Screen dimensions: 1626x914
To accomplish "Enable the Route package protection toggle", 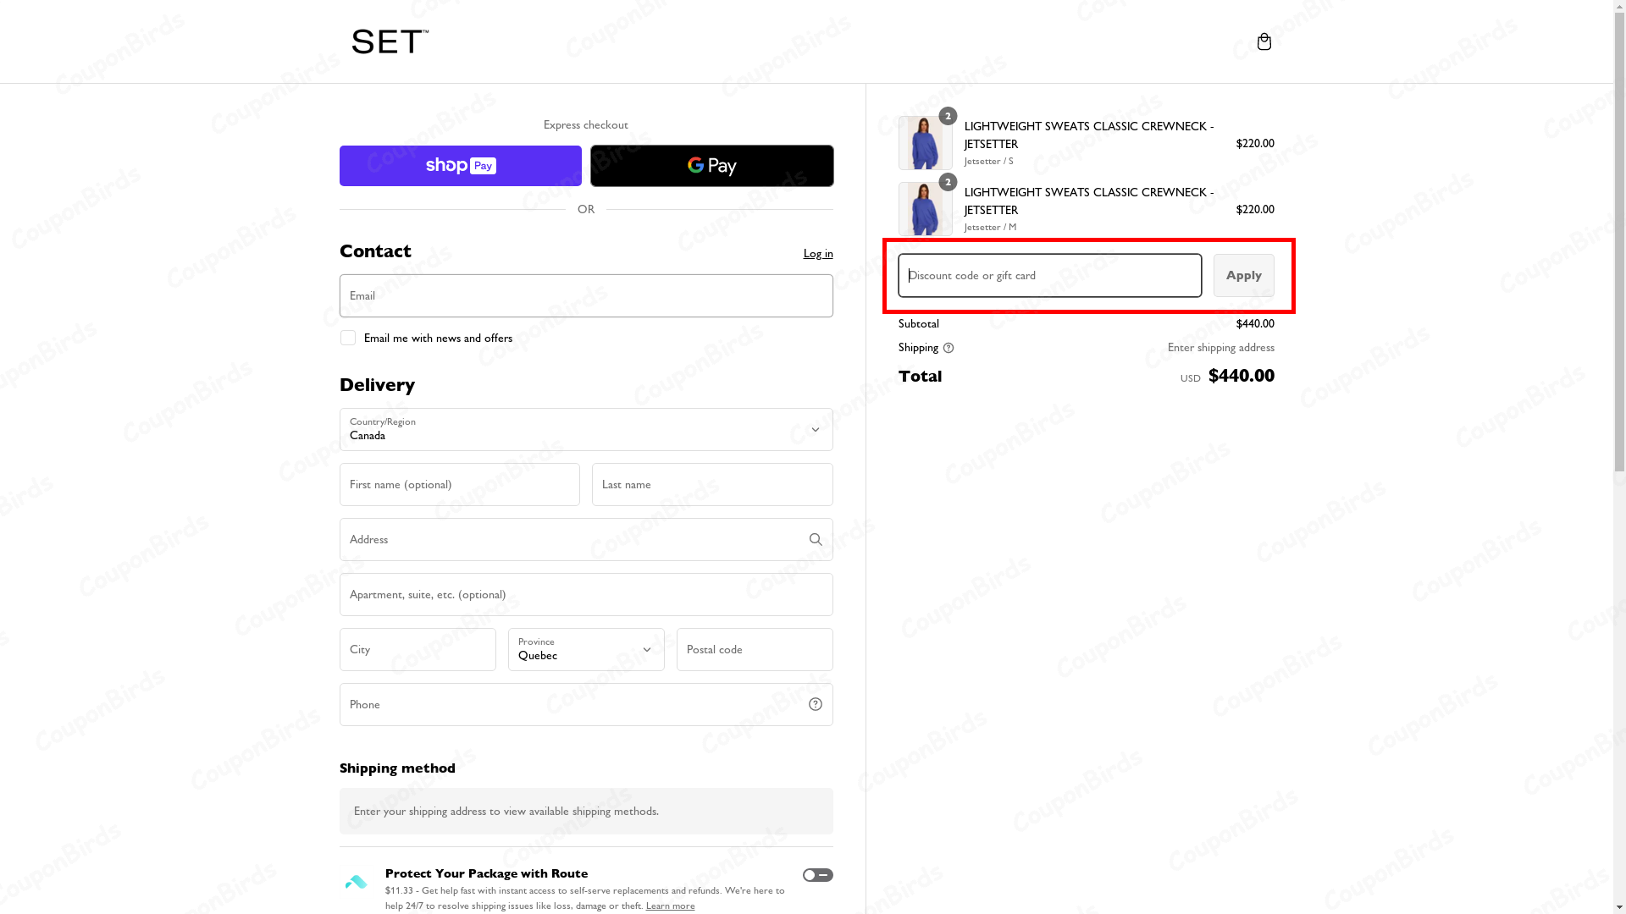I will [x=817, y=874].
